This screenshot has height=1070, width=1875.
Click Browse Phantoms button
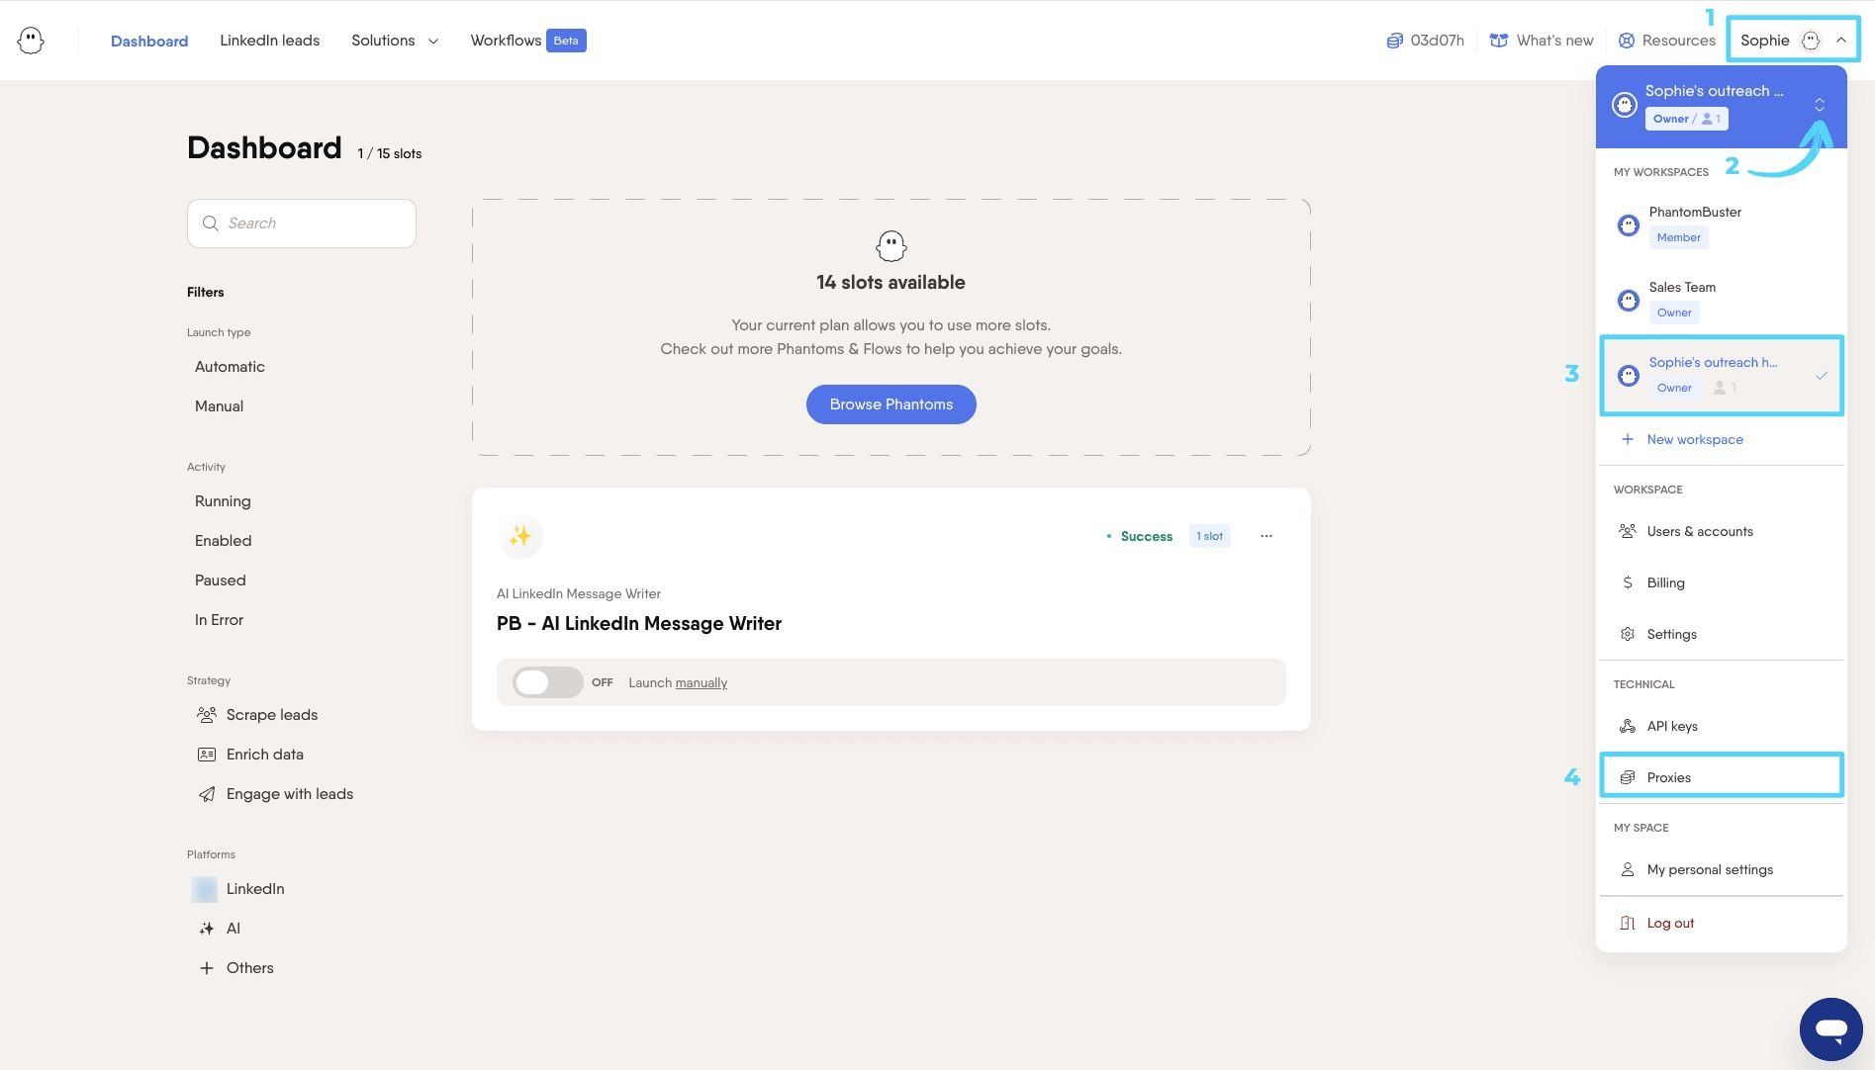pyautogui.click(x=891, y=404)
